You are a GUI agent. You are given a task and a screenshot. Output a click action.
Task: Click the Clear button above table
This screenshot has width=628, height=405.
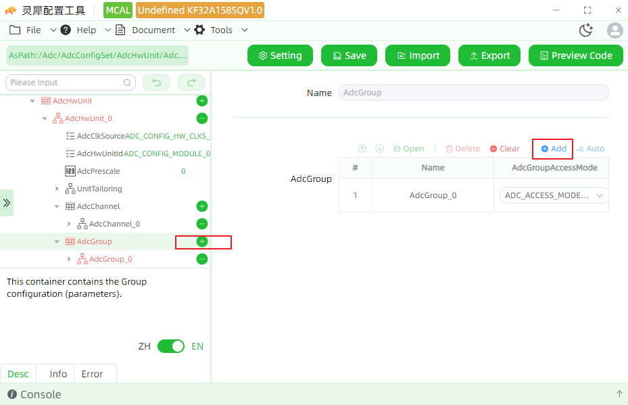point(505,149)
